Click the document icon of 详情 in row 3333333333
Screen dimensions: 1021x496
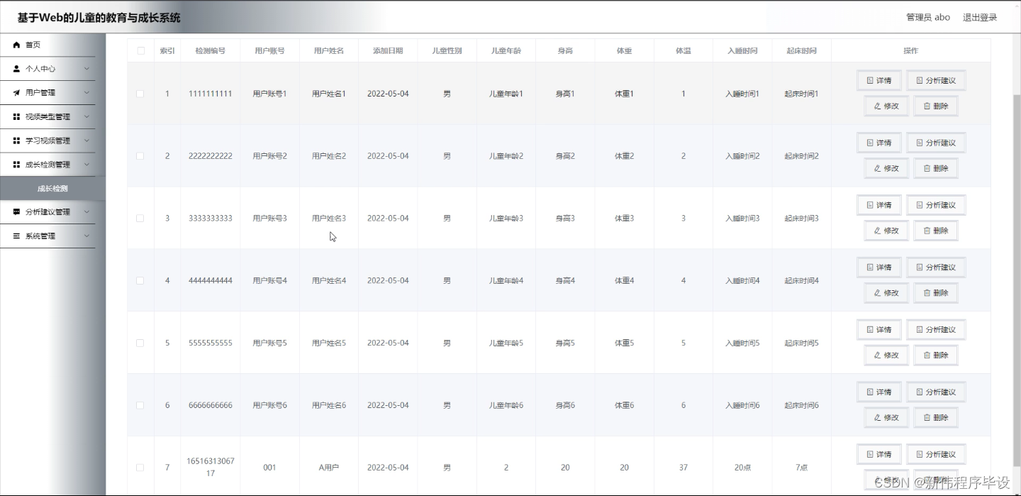pyautogui.click(x=870, y=205)
